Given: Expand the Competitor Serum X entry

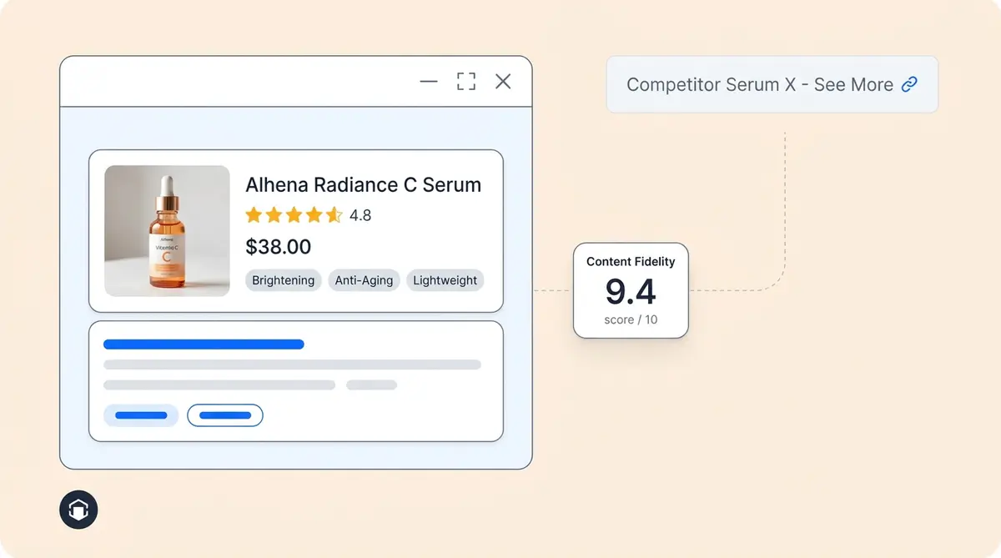Looking at the screenshot, I should pos(772,84).
